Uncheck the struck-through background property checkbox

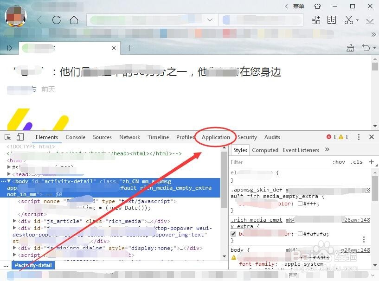pos(233,234)
